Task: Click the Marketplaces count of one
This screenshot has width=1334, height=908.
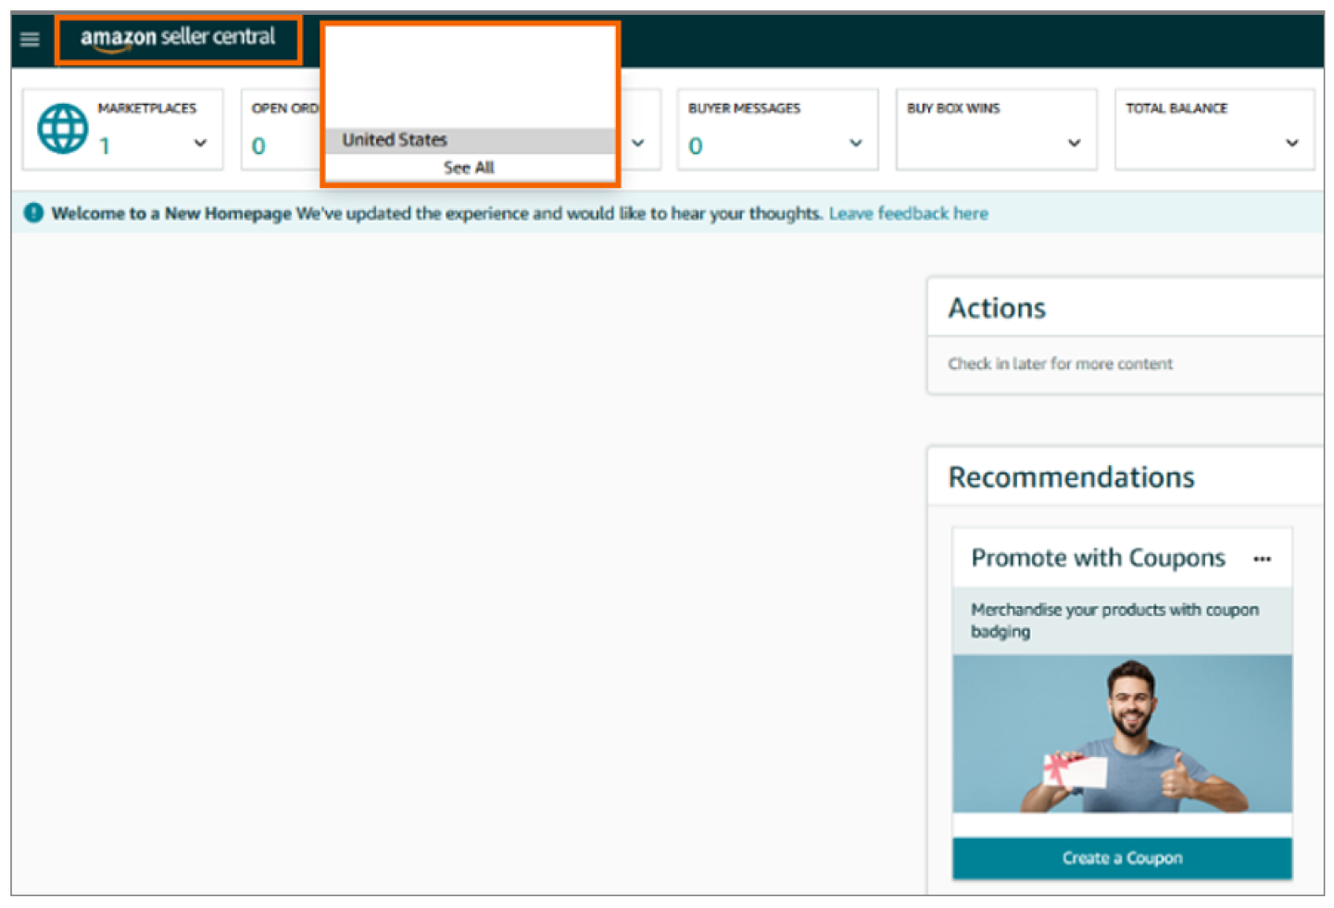Action: coord(104,145)
